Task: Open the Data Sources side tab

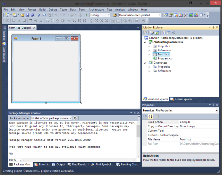Action: point(4,52)
